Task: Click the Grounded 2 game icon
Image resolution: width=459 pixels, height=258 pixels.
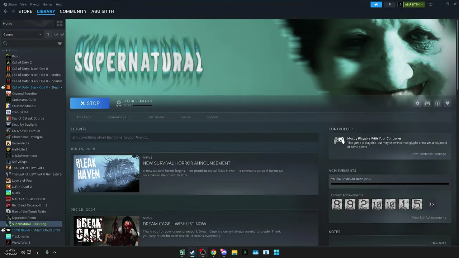Action: coord(8,143)
